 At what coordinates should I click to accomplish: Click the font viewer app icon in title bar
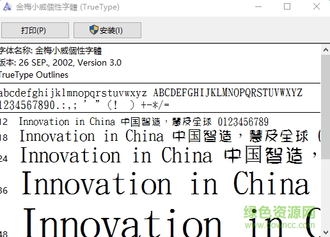[7, 7]
